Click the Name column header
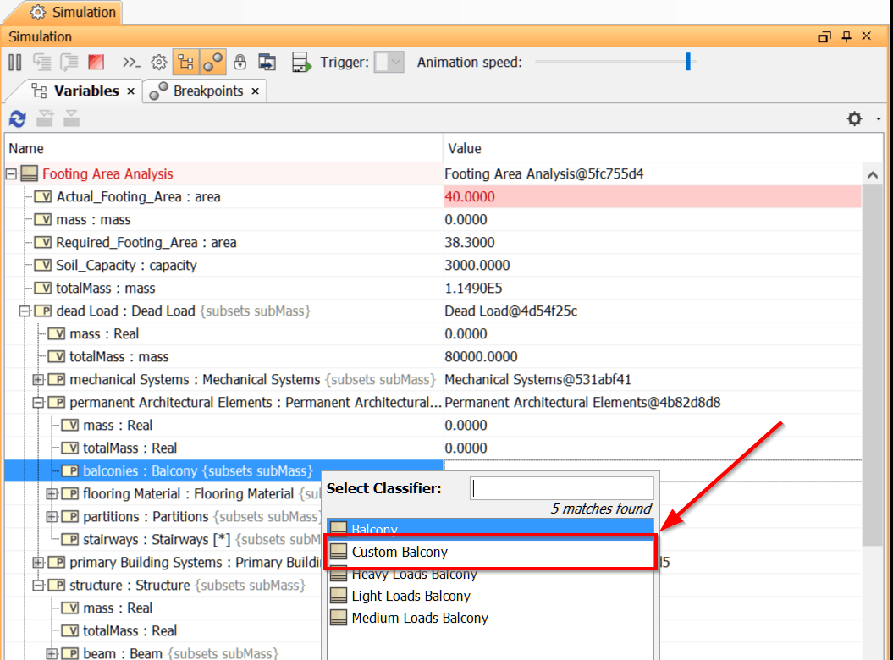Image resolution: width=893 pixels, height=660 pixels. click(223, 149)
